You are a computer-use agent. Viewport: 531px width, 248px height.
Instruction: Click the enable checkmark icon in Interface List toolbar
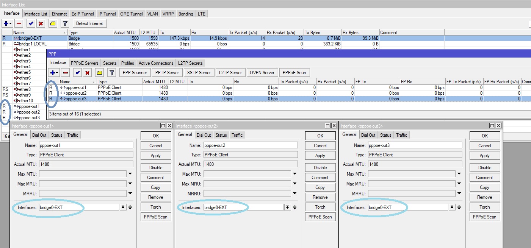click(31, 23)
